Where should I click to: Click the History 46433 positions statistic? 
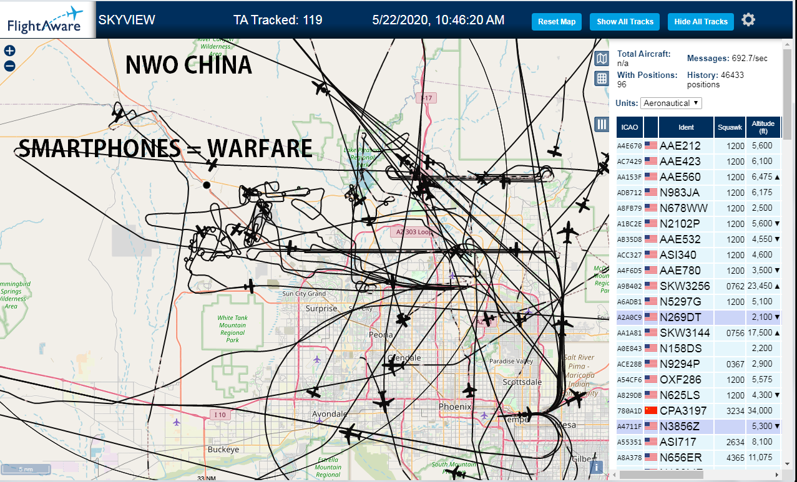pos(715,79)
